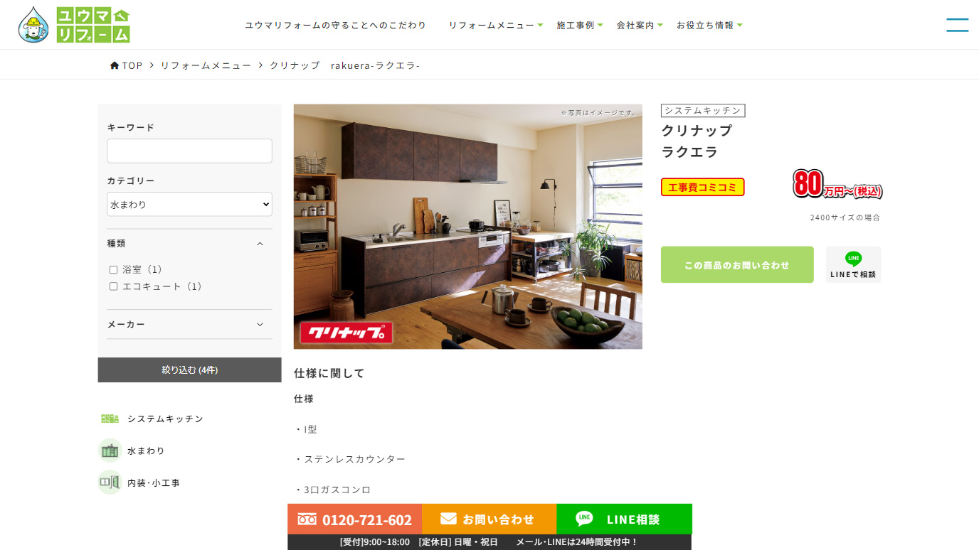The height and width of the screenshot is (550, 979).
Task: Click the kitchen product photo
Action: (468, 227)
